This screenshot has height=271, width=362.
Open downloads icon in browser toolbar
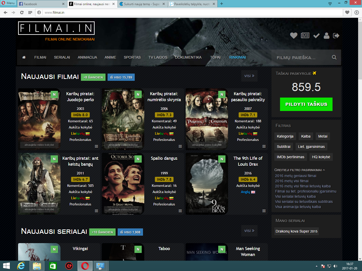357,12
